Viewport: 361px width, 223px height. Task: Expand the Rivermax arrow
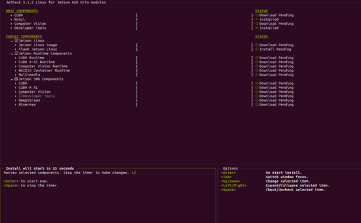click(15, 105)
